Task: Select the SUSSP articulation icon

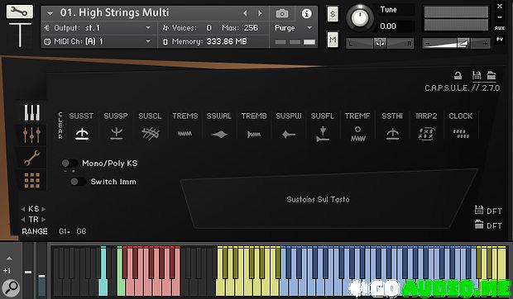Action: tap(116, 134)
